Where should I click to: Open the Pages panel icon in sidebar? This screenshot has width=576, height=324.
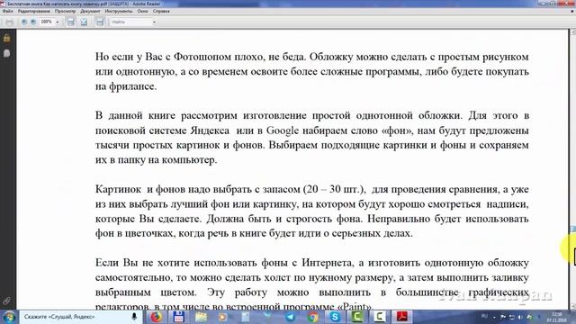coord(6,53)
